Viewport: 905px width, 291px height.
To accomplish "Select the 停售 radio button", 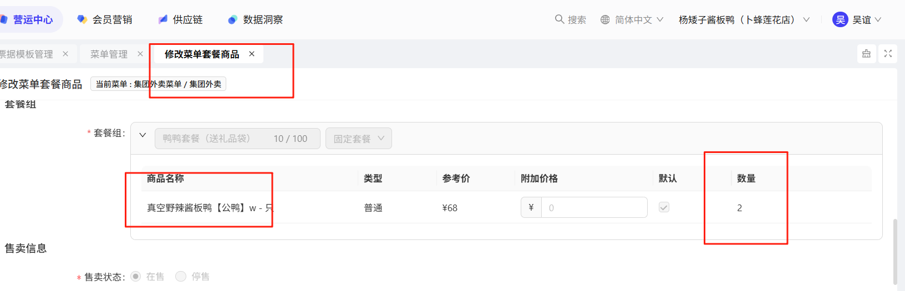I will pyautogui.click(x=181, y=276).
